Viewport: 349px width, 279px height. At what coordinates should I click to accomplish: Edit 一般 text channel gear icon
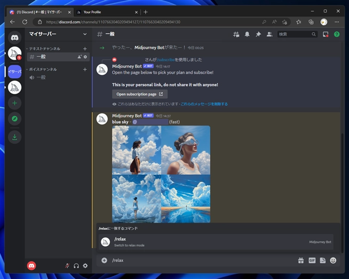(x=85, y=57)
